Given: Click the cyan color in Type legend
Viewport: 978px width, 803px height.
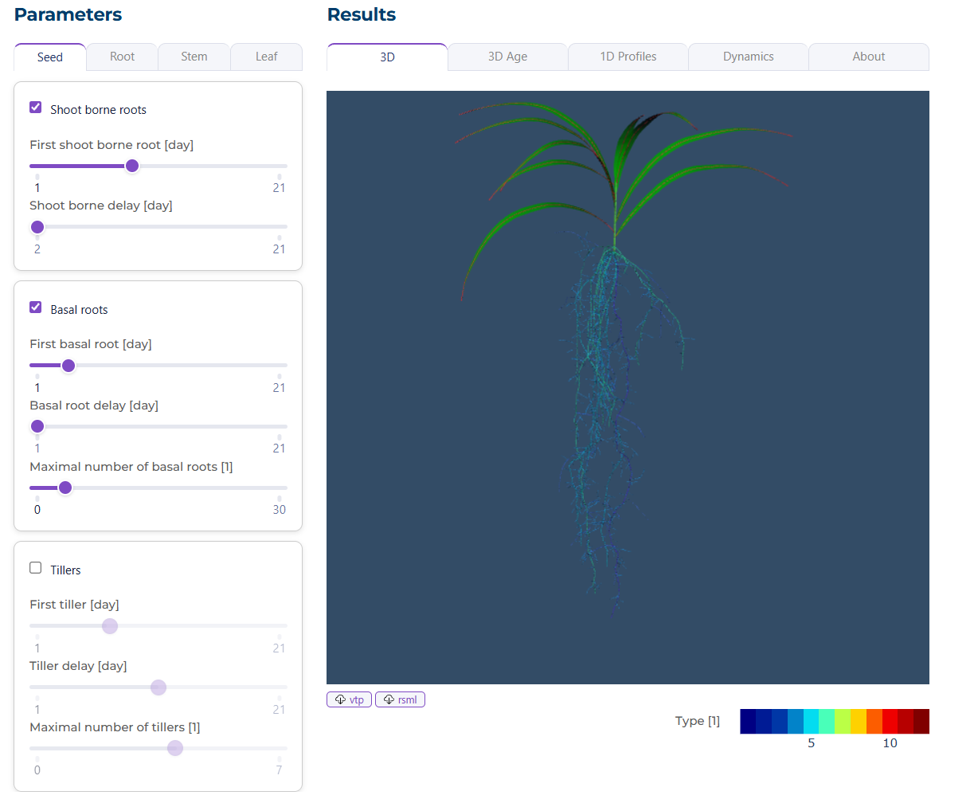Looking at the screenshot, I should coord(811,721).
